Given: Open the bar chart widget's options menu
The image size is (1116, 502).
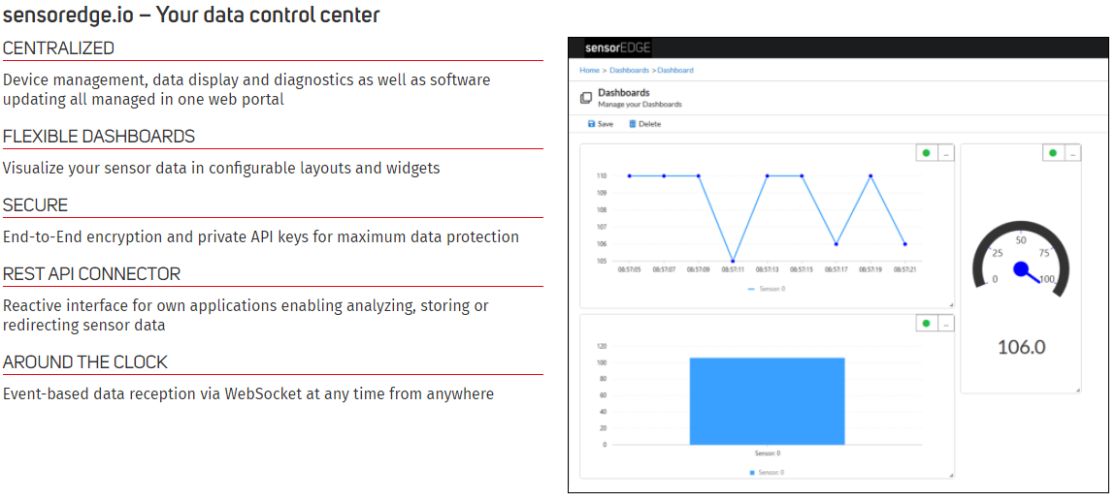Looking at the screenshot, I should point(945,323).
